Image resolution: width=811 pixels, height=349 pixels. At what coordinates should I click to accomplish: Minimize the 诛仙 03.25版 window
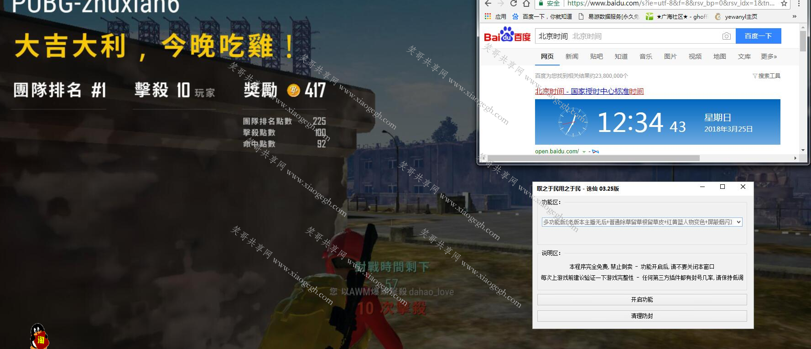coord(702,187)
